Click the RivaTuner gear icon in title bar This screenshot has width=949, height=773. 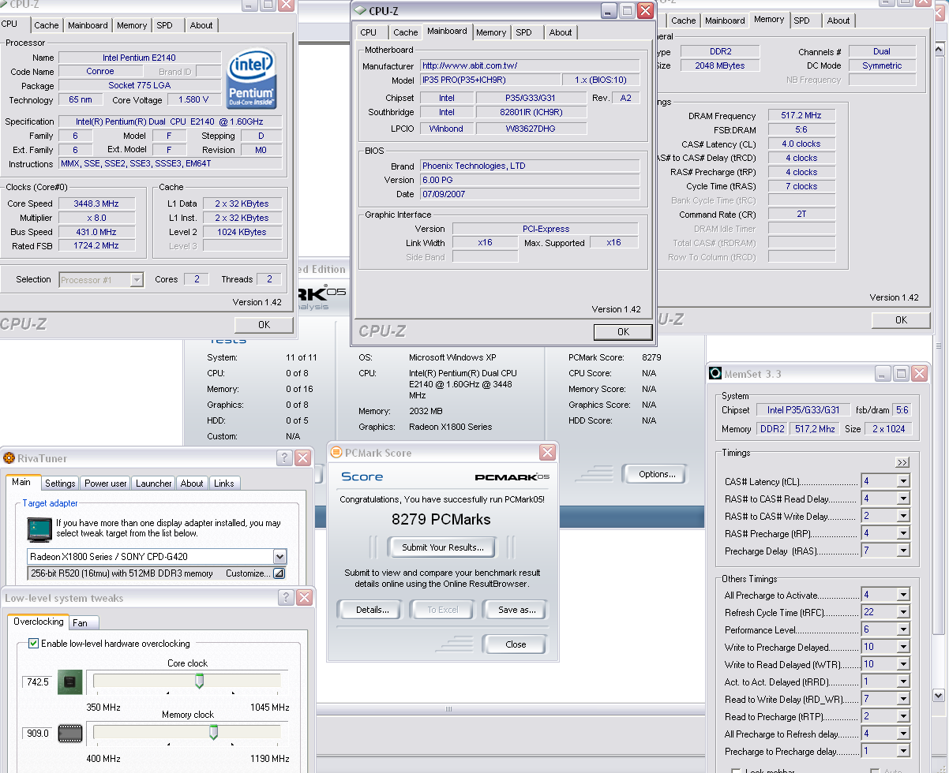tap(9, 458)
